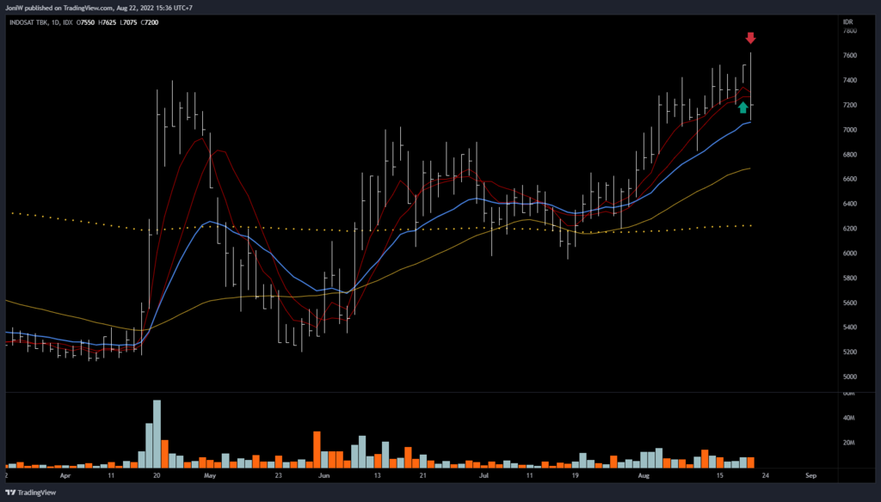The width and height of the screenshot is (881, 502).
Task: Select the May date label on time axis
Action: [x=210, y=474]
